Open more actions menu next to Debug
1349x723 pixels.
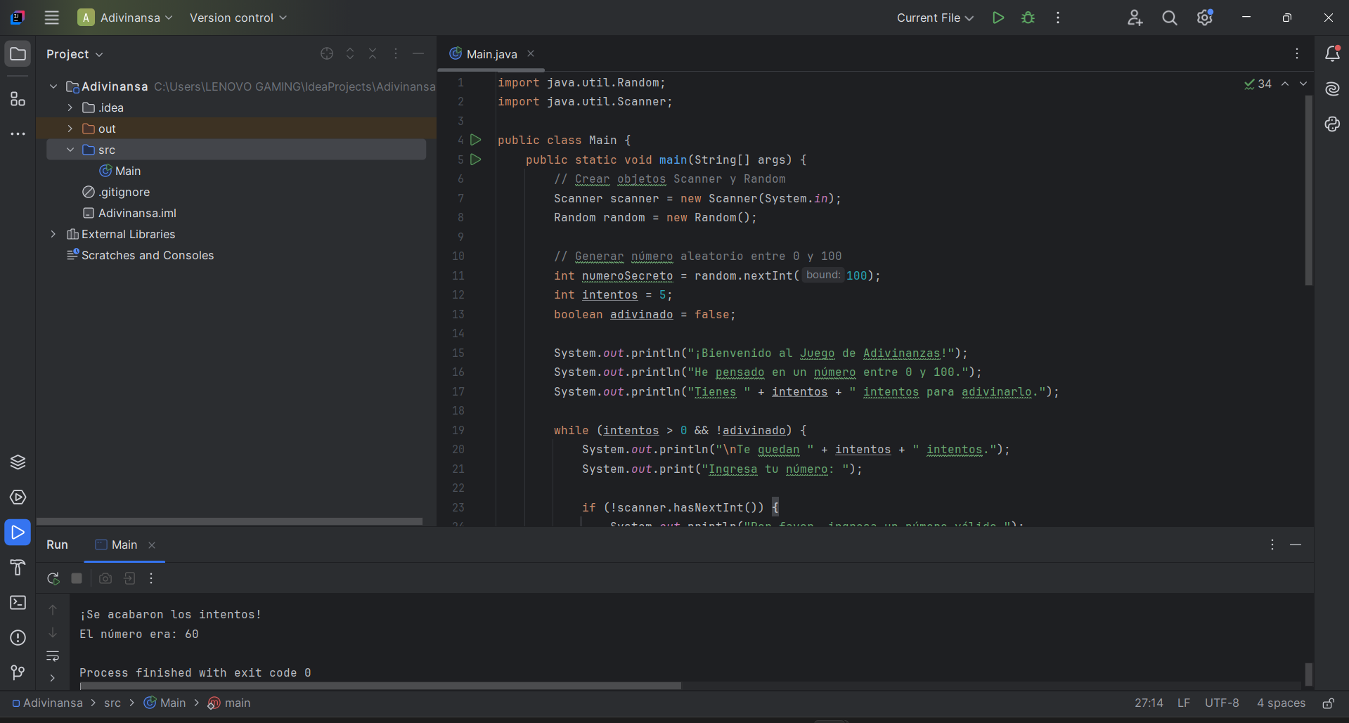point(1058,18)
